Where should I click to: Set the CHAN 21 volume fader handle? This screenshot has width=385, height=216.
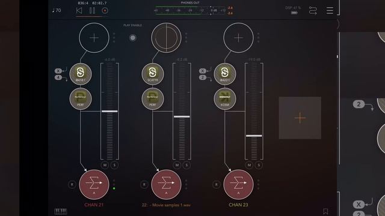click(109, 111)
